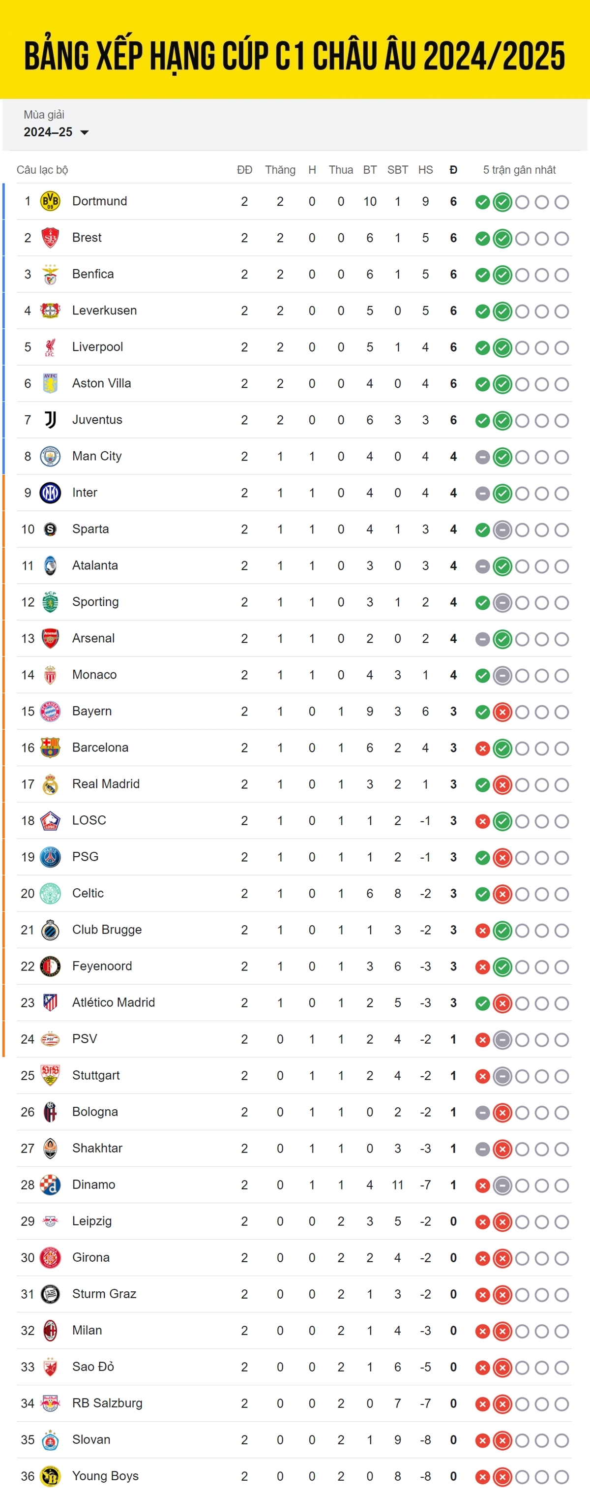Click Dortmund's first green win indicator
The width and height of the screenshot is (590, 1496).
point(482,202)
